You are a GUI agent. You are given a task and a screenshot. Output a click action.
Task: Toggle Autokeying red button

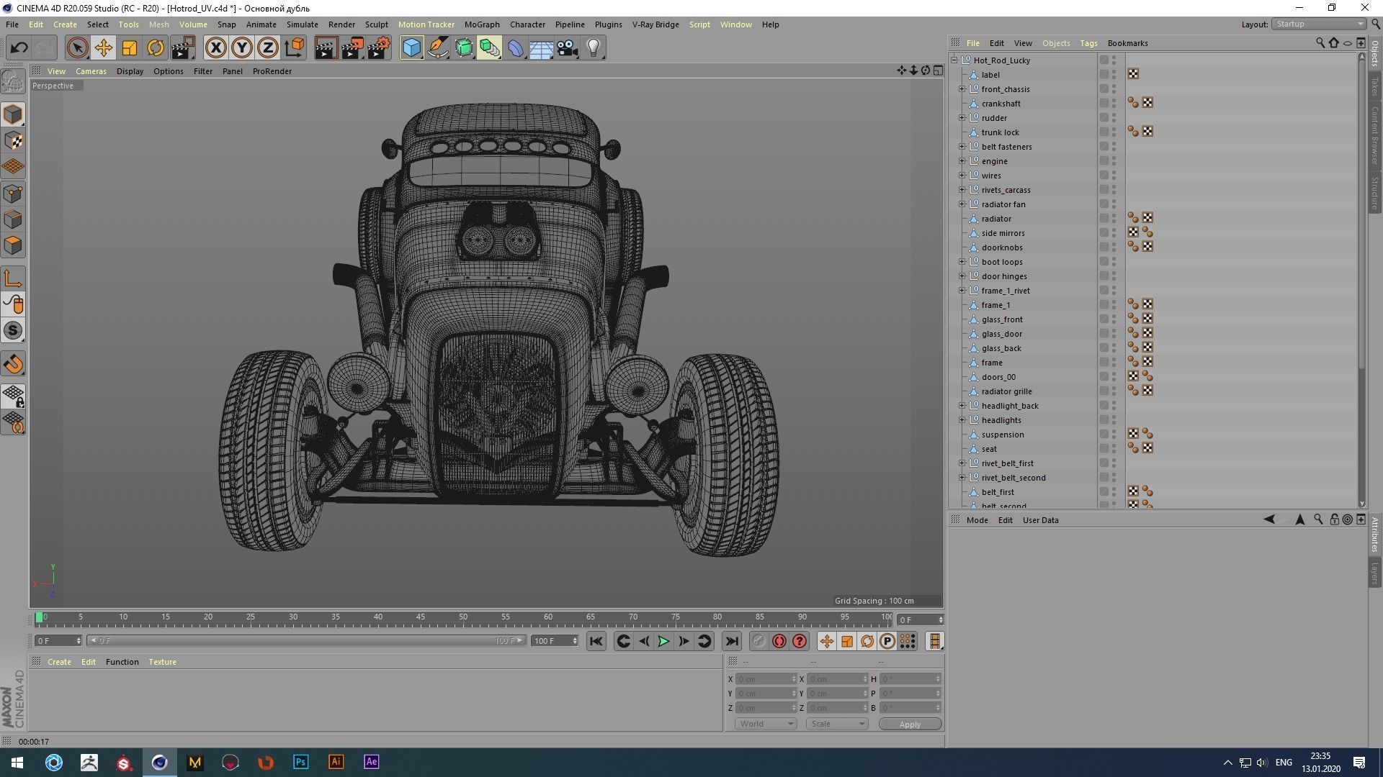tap(779, 641)
